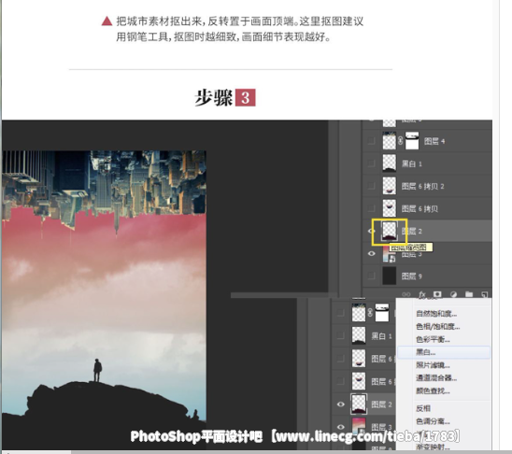Image resolution: width=512 pixels, height=454 pixels.
Task: Show 黑白 1 in the panel beside the menu
Action: tap(341, 335)
